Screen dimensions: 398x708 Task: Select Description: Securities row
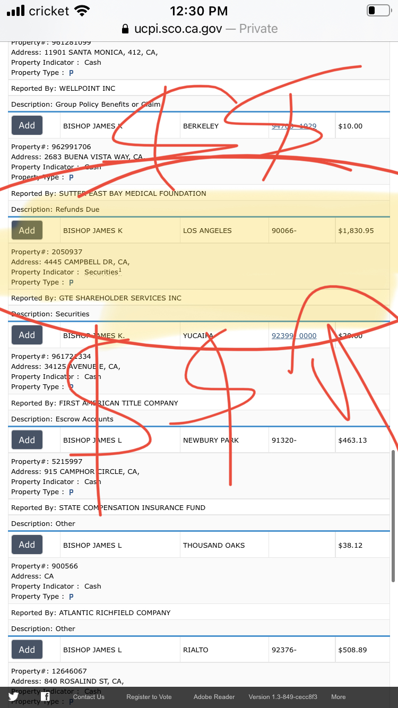coord(199,314)
